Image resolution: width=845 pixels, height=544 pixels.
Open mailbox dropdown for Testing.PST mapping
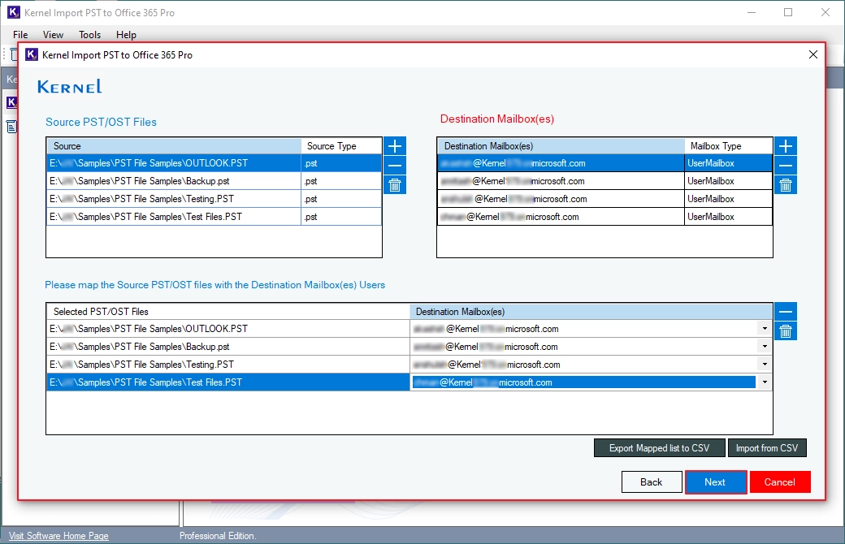765,364
